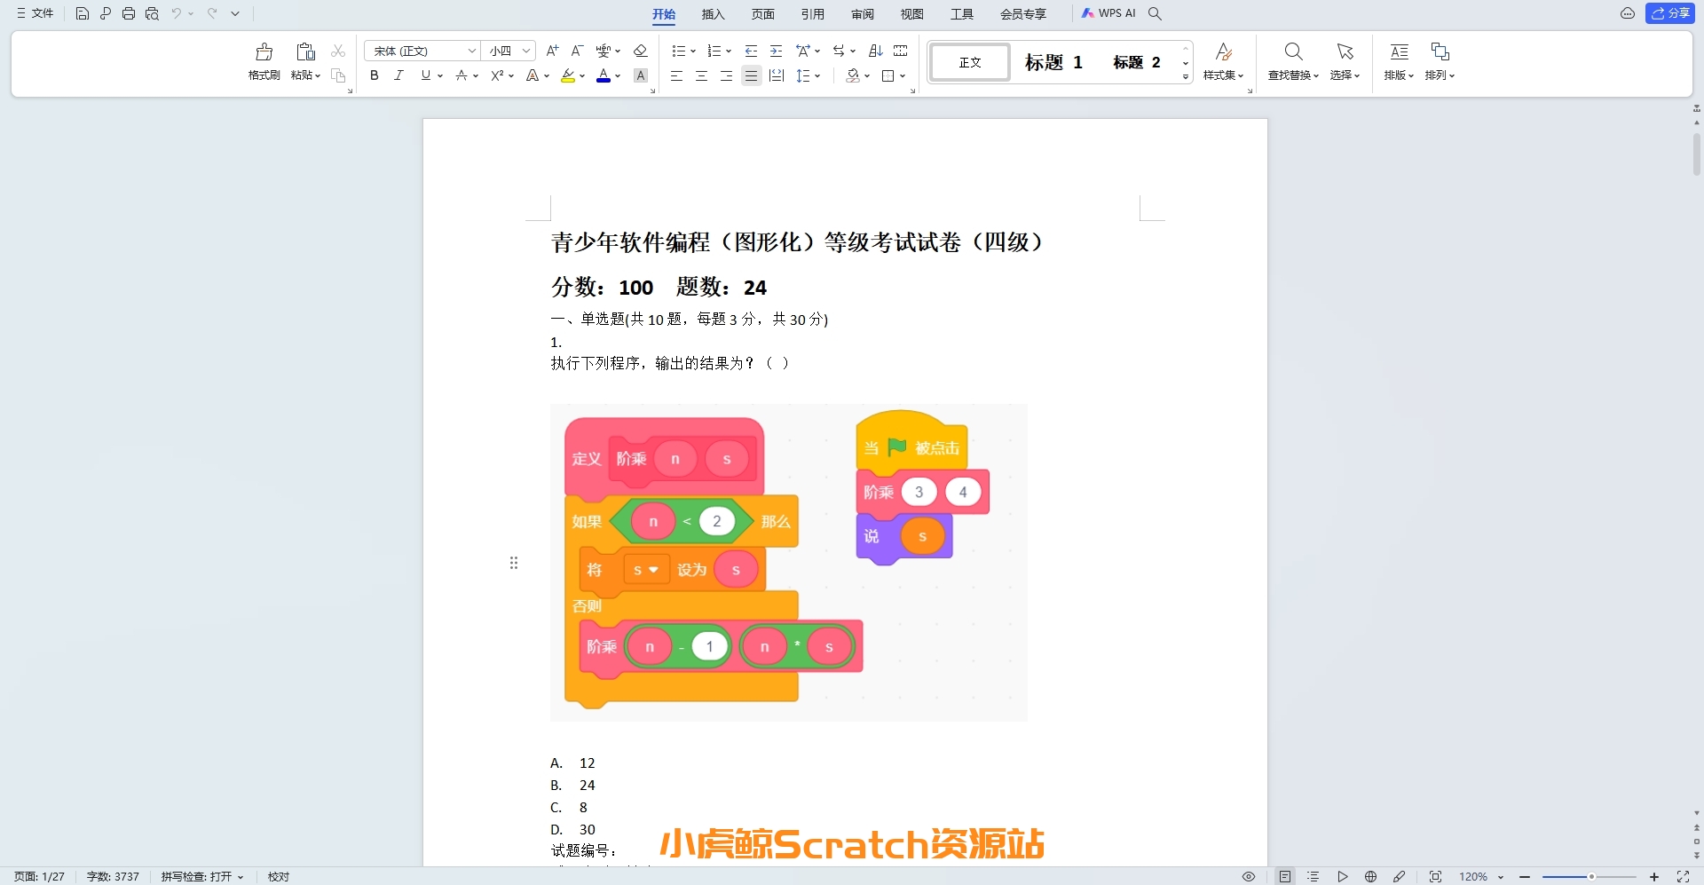
Task: Click the Print Preview icon
Action: (152, 13)
